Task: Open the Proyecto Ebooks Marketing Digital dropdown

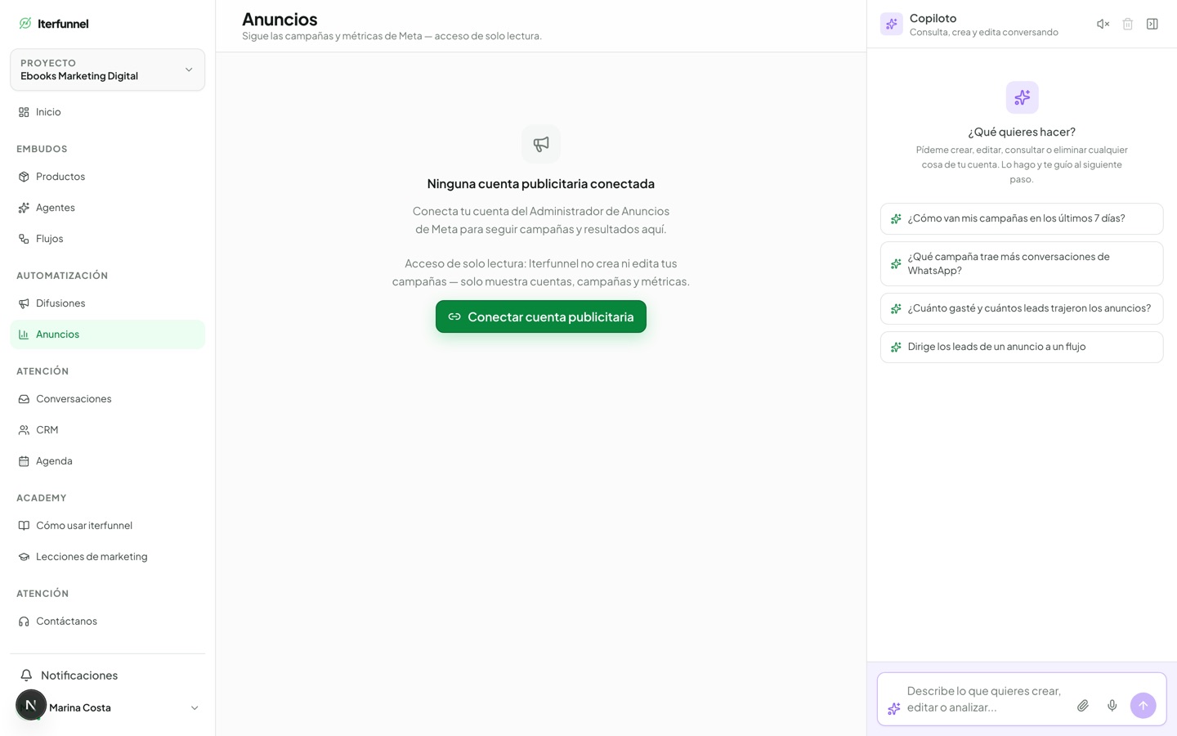Action: (107, 70)
